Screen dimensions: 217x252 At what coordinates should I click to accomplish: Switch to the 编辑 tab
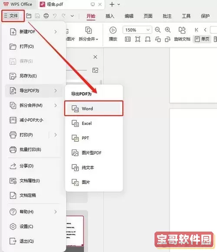[x=129, y=16]
